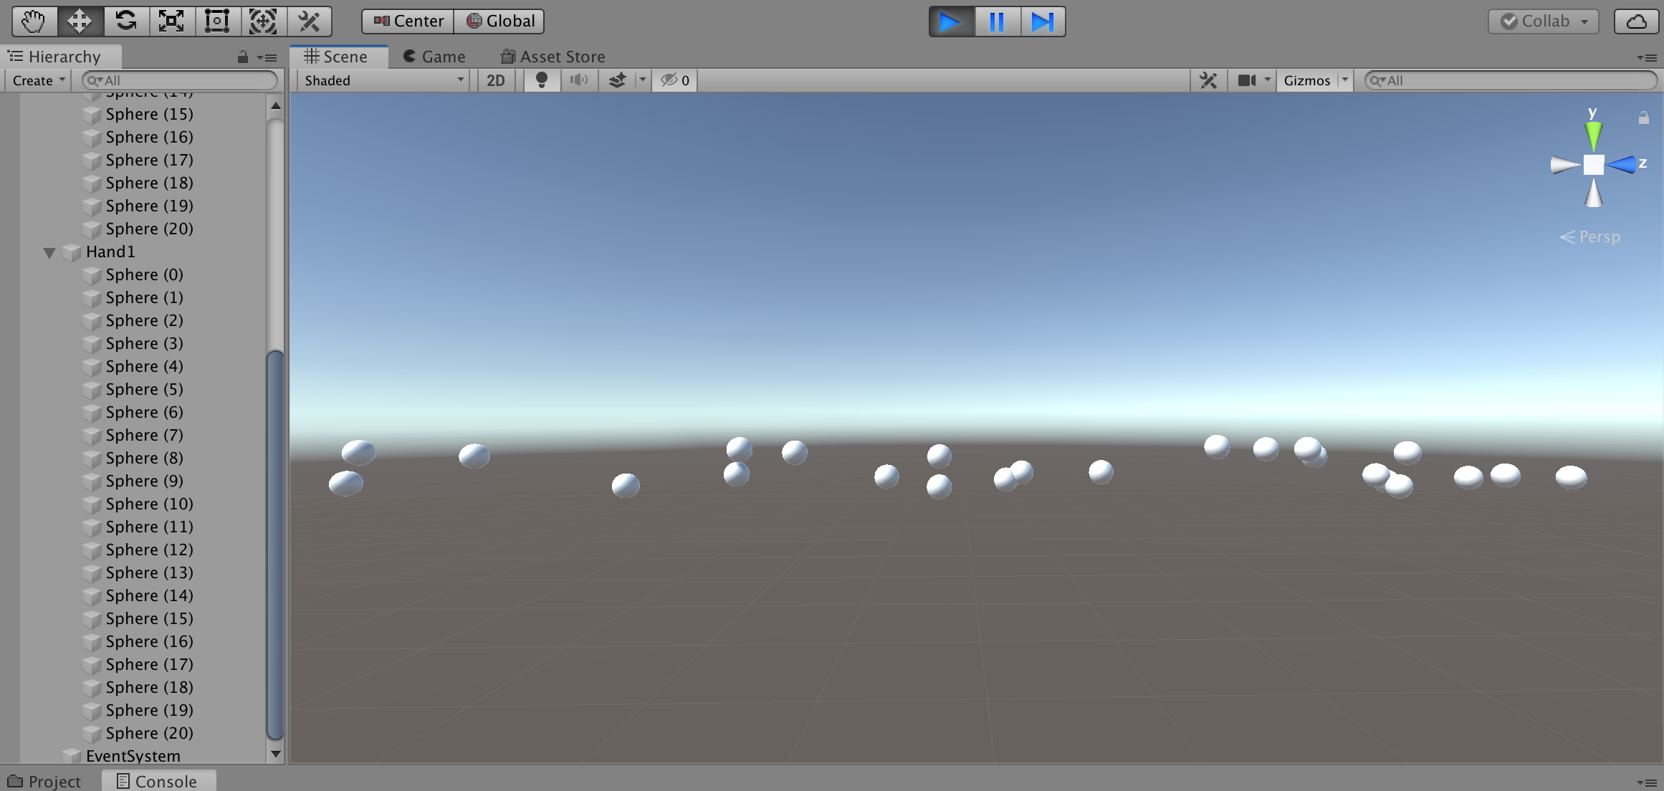
Task: Select the Scale tool
Action: click(171, 21)
